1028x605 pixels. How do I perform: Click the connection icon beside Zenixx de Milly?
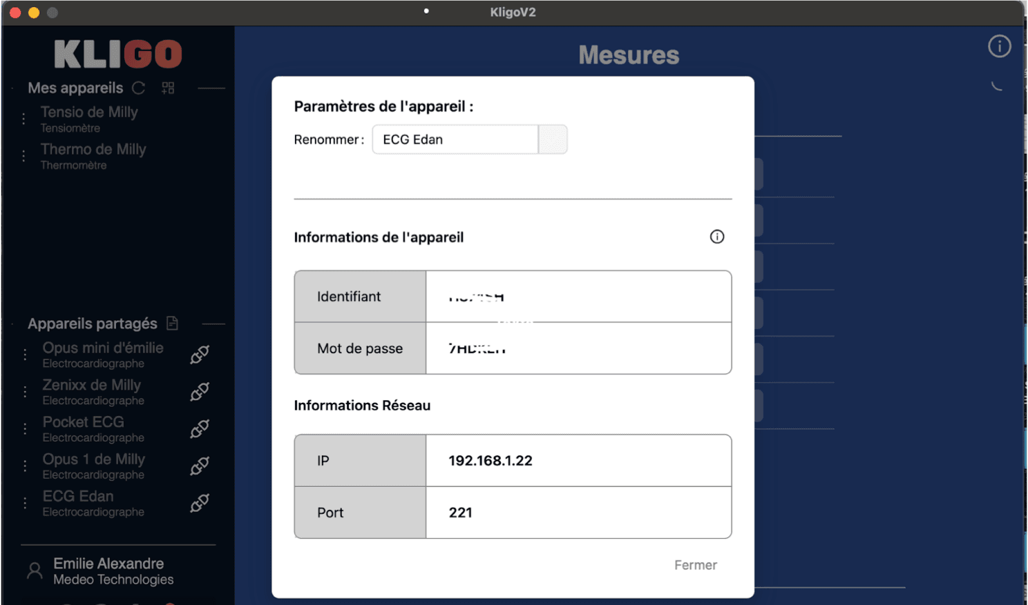pos(199,391)
